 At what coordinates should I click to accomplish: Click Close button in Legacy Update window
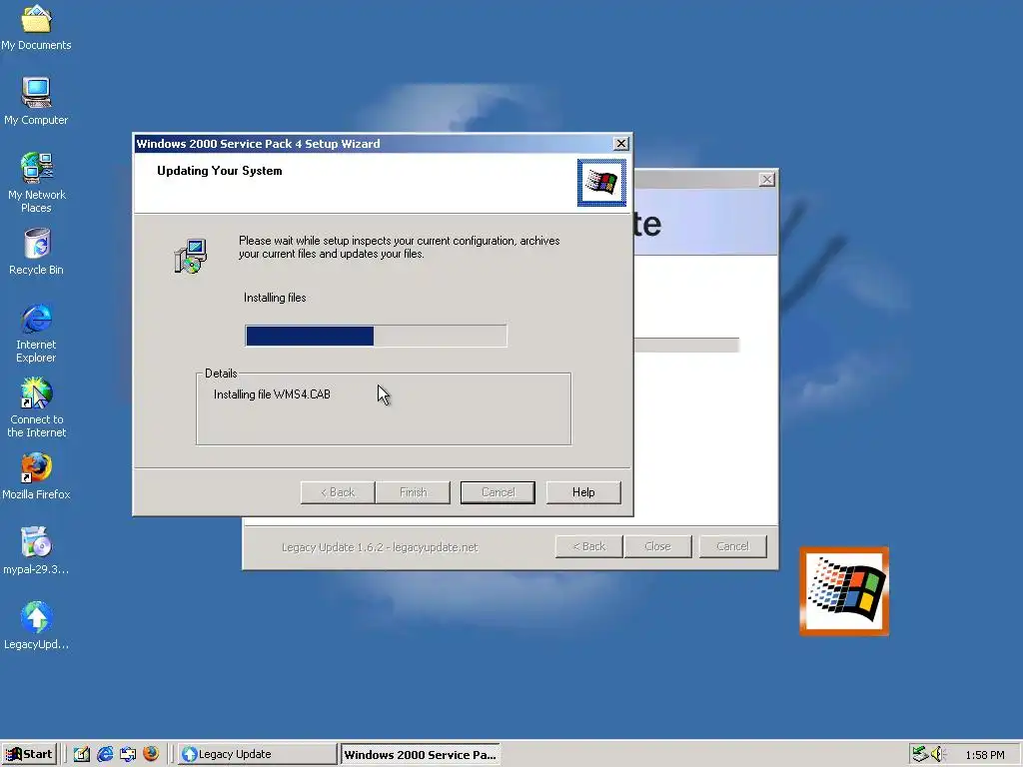coord(657,546)
